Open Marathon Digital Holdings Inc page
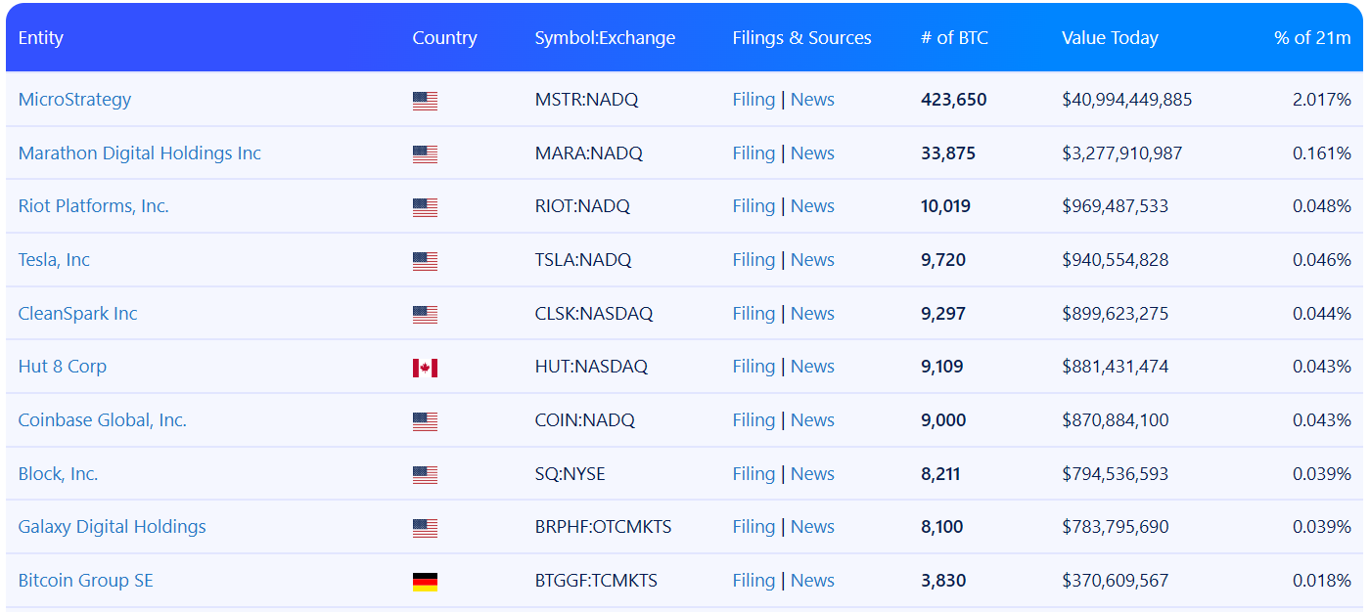 pos(140,153)
